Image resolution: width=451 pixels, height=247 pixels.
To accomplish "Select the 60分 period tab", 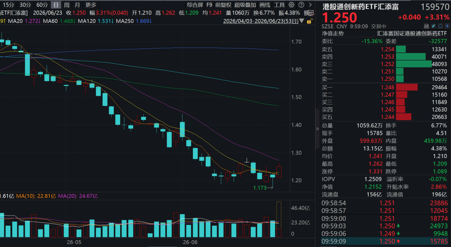I will pyautogui.click(x=42, y=5).
